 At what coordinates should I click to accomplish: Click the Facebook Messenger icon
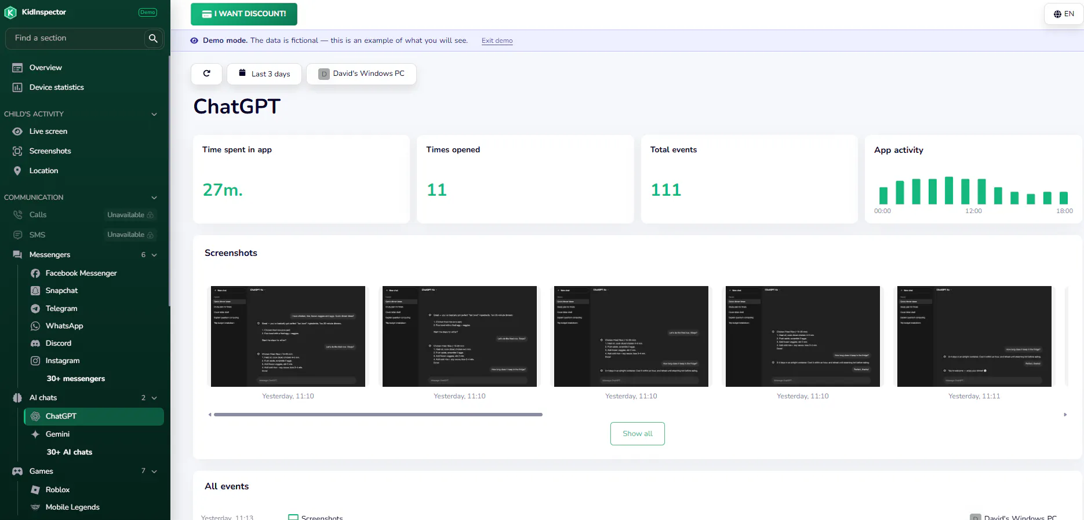pos(35,273)
